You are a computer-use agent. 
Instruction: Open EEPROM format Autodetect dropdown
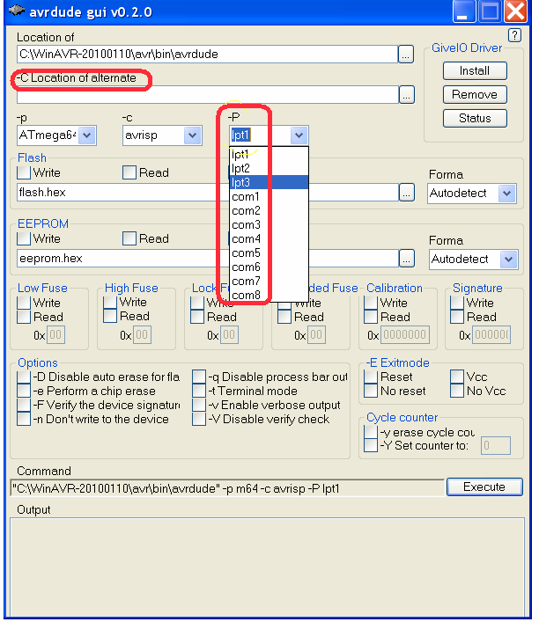tap(508, 260)
